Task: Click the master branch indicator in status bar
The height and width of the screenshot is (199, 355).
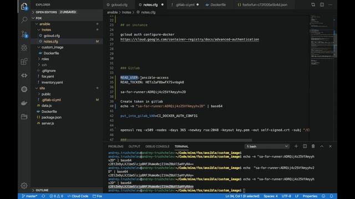Action: point(29,196)
